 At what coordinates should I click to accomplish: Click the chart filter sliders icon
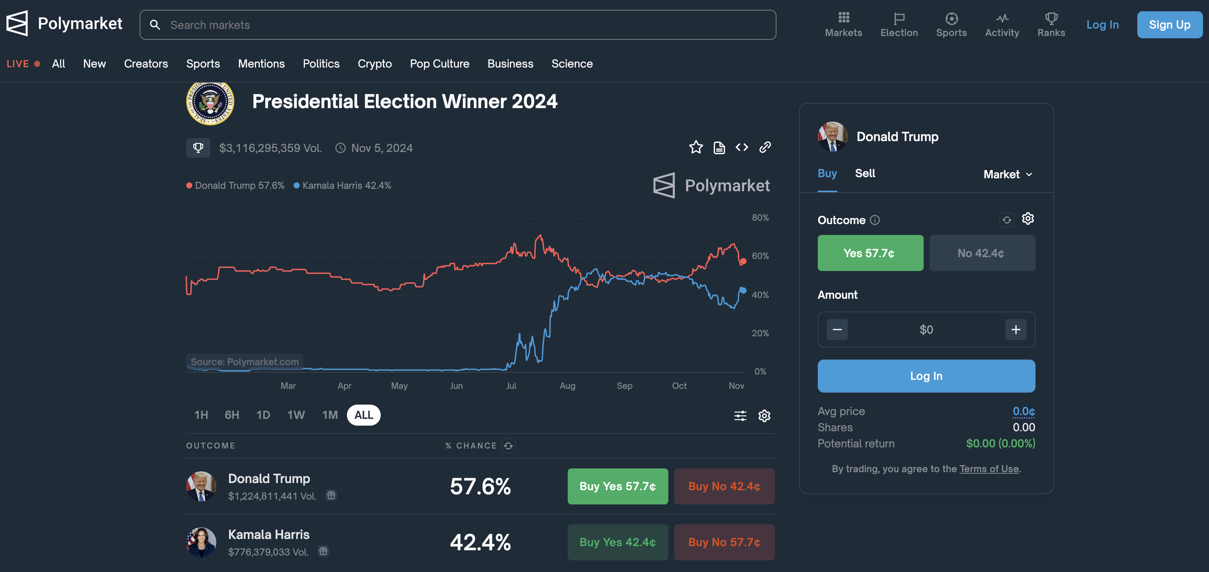(740, 416)
